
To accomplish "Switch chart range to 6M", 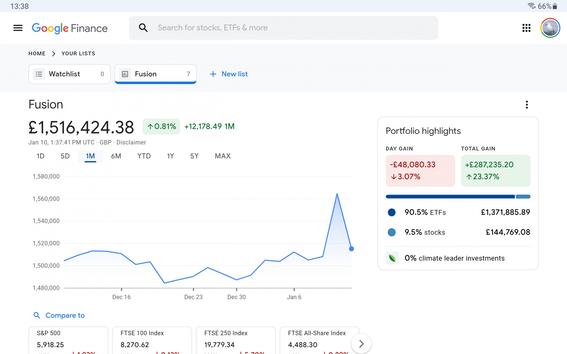I will 116,156.
